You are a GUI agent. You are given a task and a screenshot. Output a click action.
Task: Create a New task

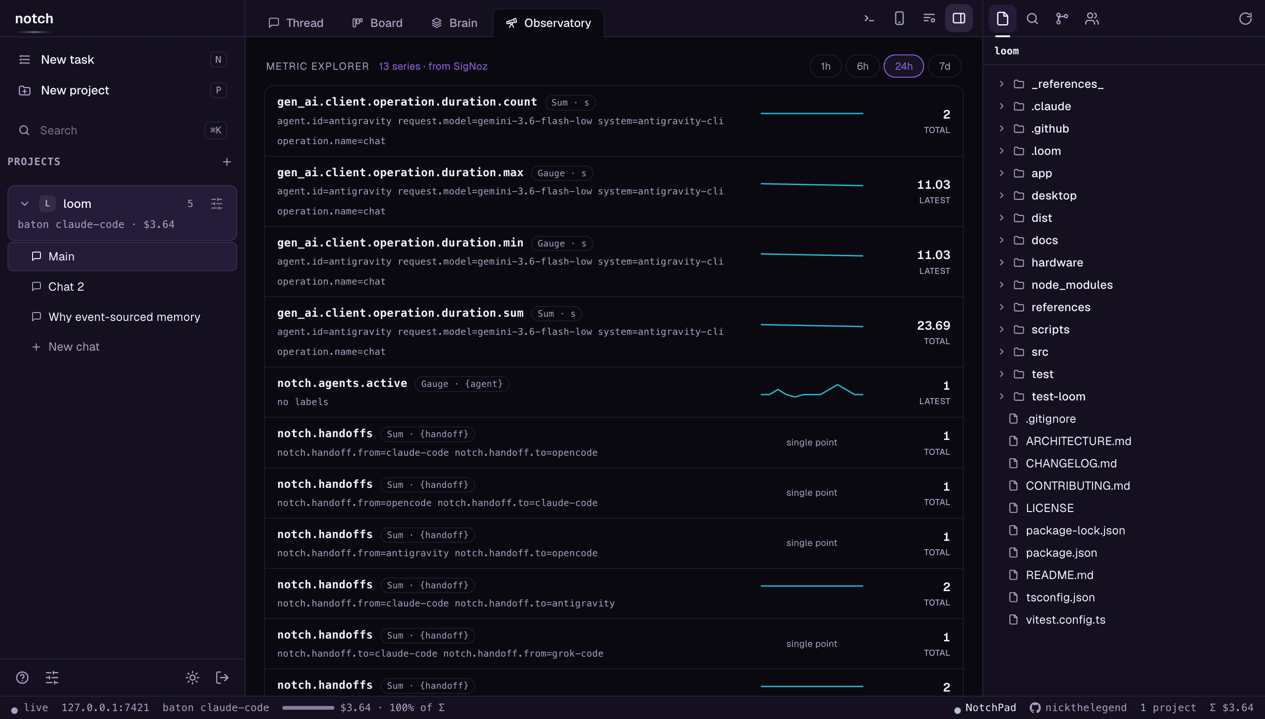pos(122,60)
